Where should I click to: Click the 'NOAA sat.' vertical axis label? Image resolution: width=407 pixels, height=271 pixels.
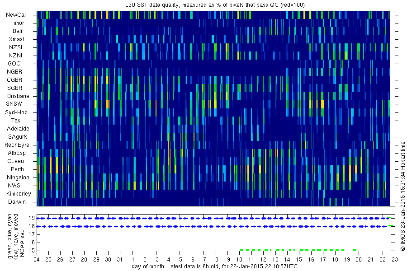(x=22, y=243)
